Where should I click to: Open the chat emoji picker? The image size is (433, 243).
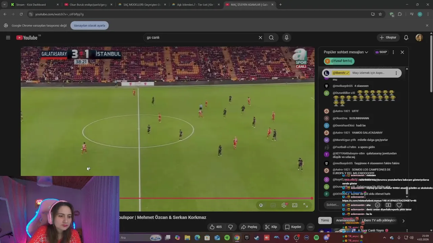[378, 205]
